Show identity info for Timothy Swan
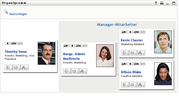This screenshot has width=179, height=102. pos(9,68)
